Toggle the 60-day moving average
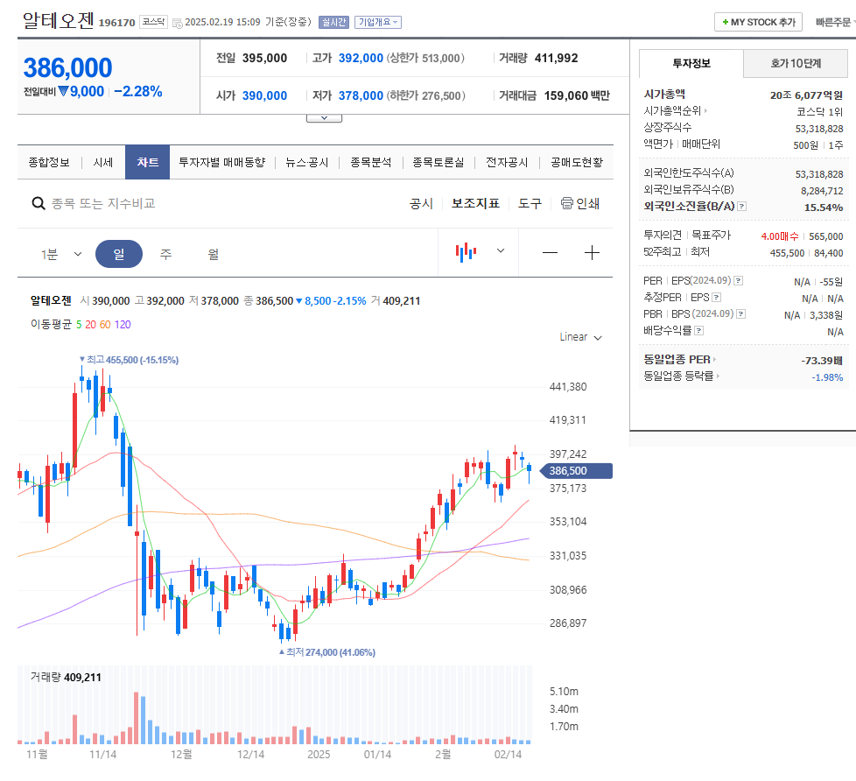 (105, 325)
